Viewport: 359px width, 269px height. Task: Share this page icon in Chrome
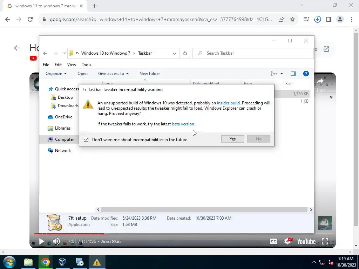coord(281,20)
